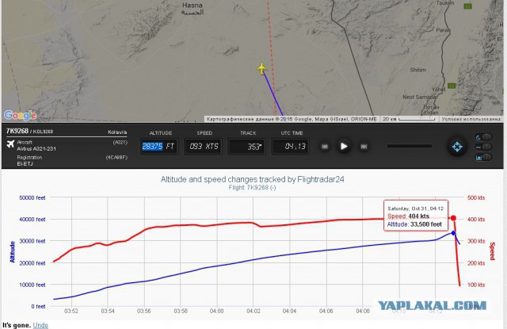Viewport: 507px width, 329px height.
Task: Click the 10000 feet axis label
Action: 32,285
